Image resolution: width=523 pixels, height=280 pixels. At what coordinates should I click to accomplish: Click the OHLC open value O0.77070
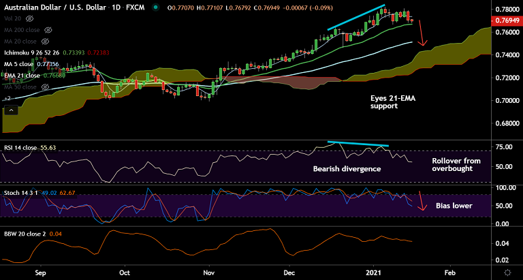(180, 7)
